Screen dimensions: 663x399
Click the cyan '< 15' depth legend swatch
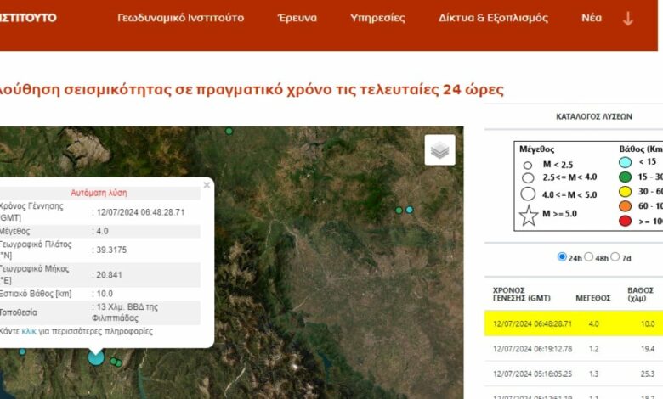coord(625,162)
